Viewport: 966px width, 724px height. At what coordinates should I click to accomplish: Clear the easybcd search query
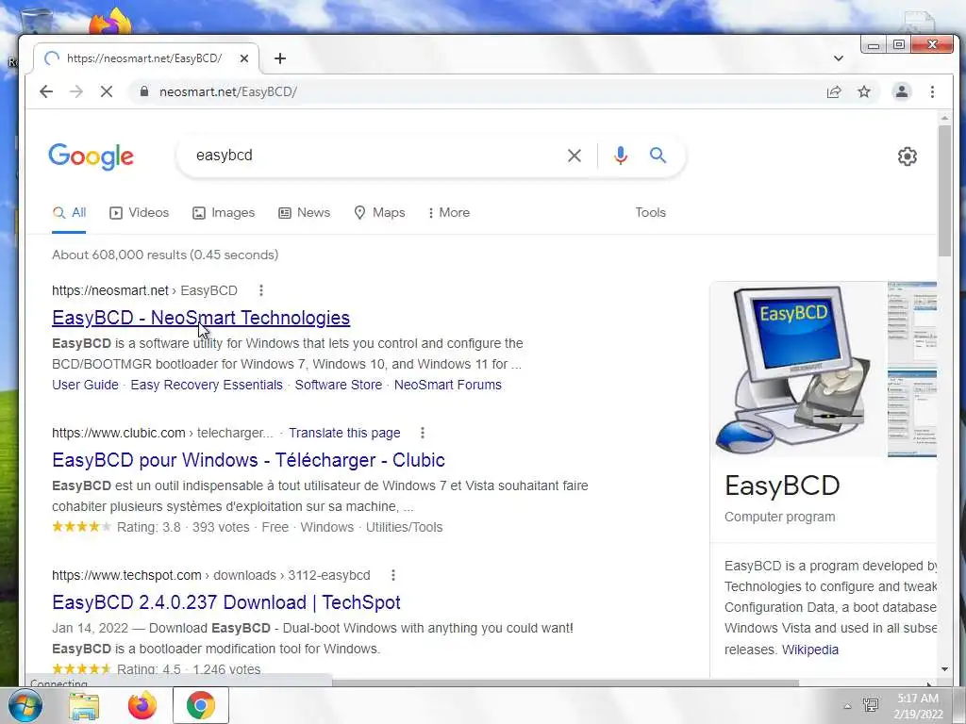pos(575,156)
